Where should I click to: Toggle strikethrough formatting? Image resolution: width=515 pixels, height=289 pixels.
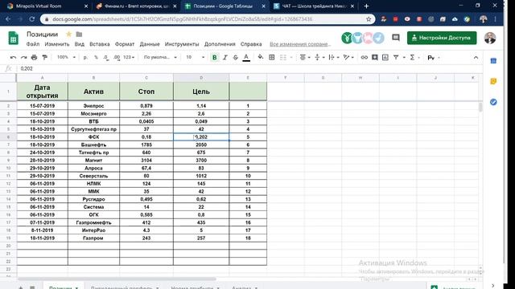[x=236, y=57]
